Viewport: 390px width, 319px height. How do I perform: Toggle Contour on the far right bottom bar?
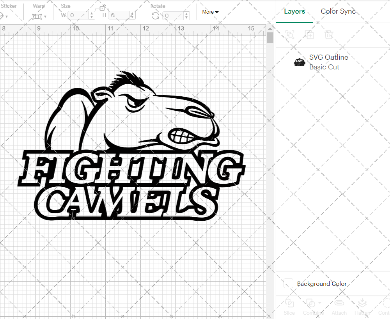coord(385,303)
